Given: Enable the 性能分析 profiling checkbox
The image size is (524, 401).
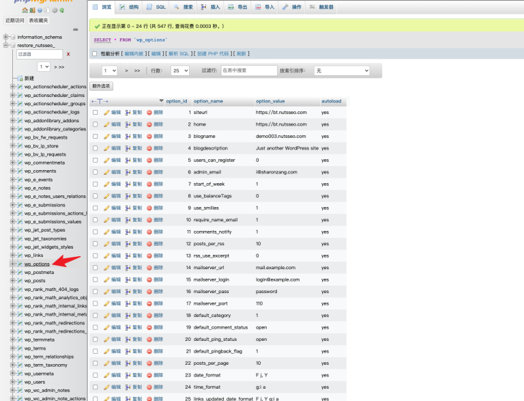Looking at the screenshot, I should pyautogui.click(x=95, y=53).
